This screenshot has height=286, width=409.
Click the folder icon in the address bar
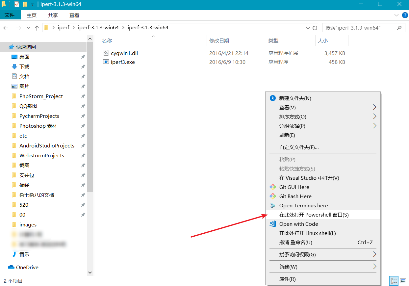[x=46, y=28]
